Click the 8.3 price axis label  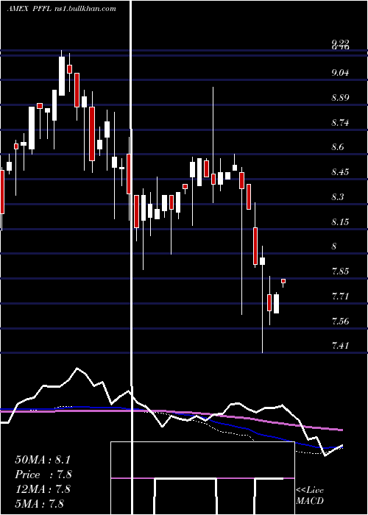pos(338,196)
